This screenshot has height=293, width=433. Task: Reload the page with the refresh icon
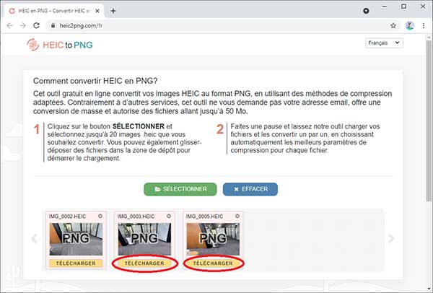coord(37,26)
